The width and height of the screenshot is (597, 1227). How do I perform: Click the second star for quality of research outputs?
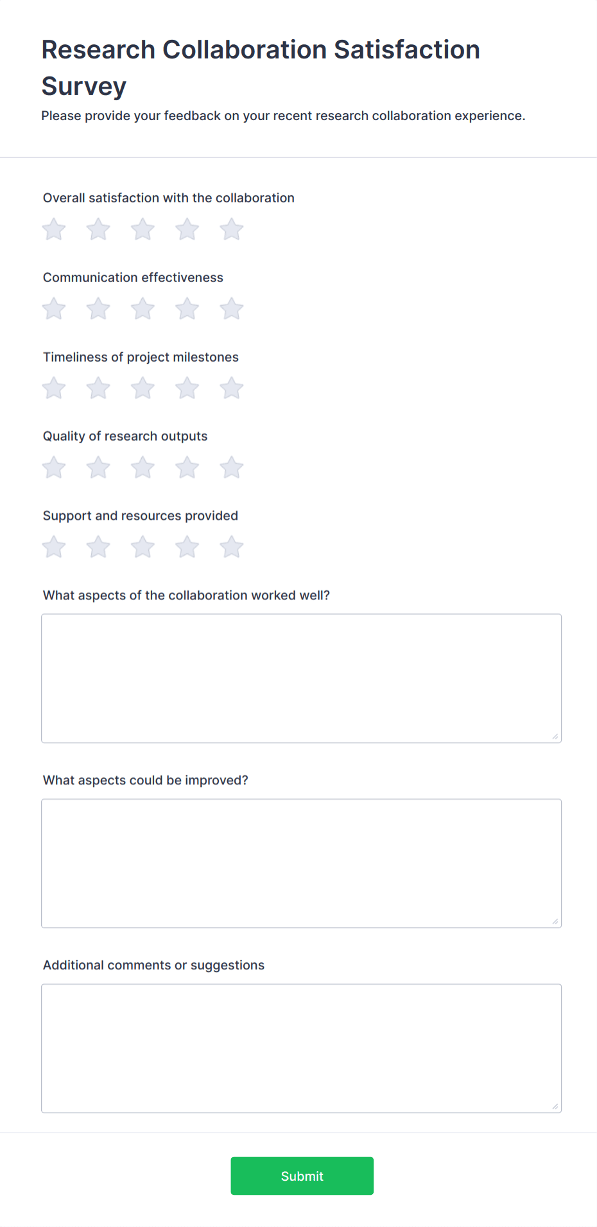tap(98, 468)
